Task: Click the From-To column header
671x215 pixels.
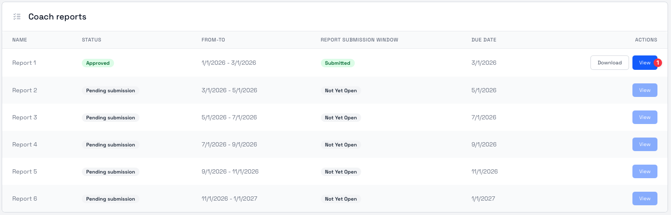Action: (x=213, y=40)
